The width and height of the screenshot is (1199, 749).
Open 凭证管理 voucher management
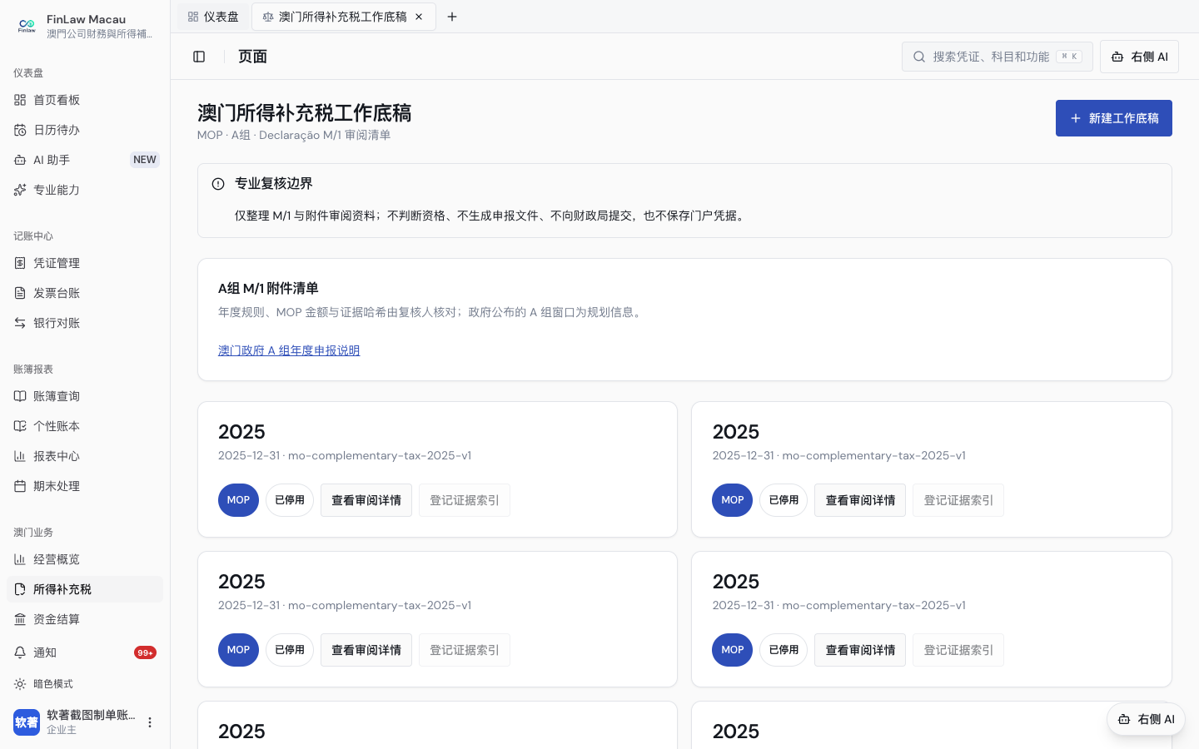pyautogui.click(x=85, y=263)
